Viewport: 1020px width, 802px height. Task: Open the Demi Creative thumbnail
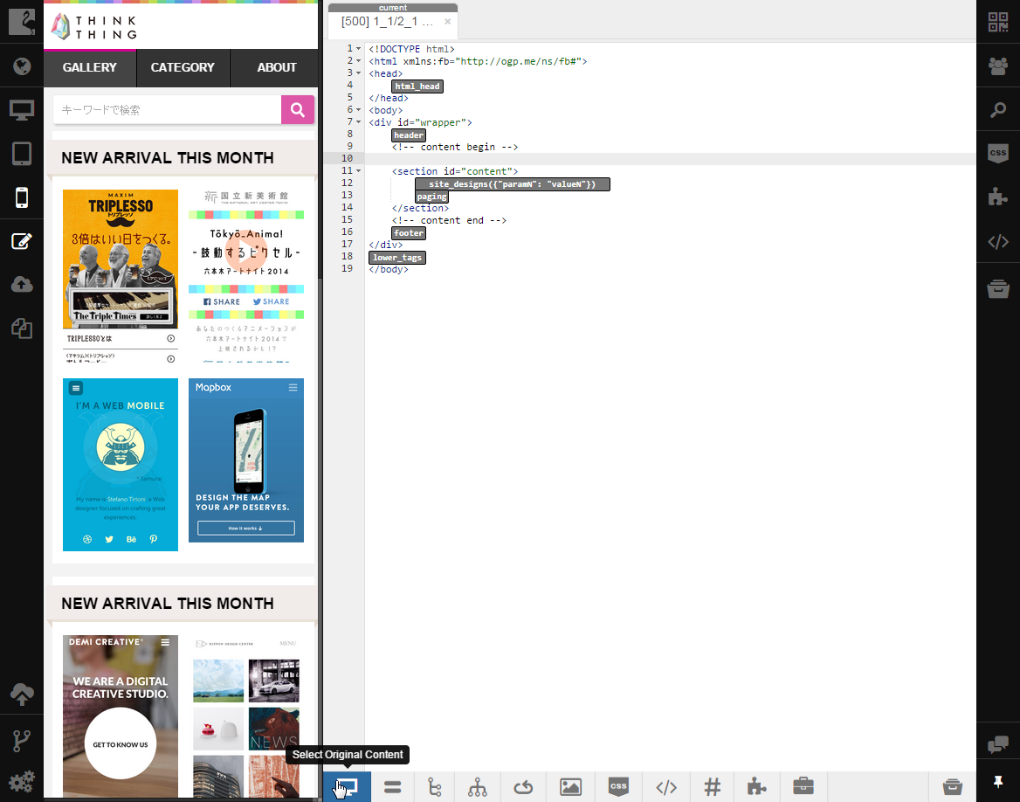[121, 716]
